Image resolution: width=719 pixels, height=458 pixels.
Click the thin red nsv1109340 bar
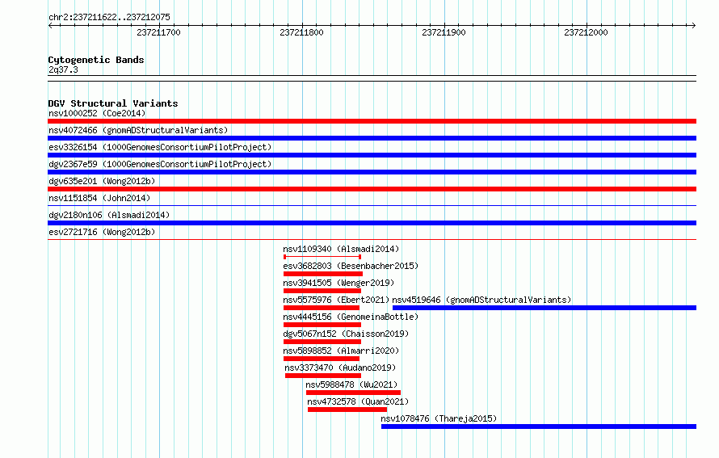322,257
